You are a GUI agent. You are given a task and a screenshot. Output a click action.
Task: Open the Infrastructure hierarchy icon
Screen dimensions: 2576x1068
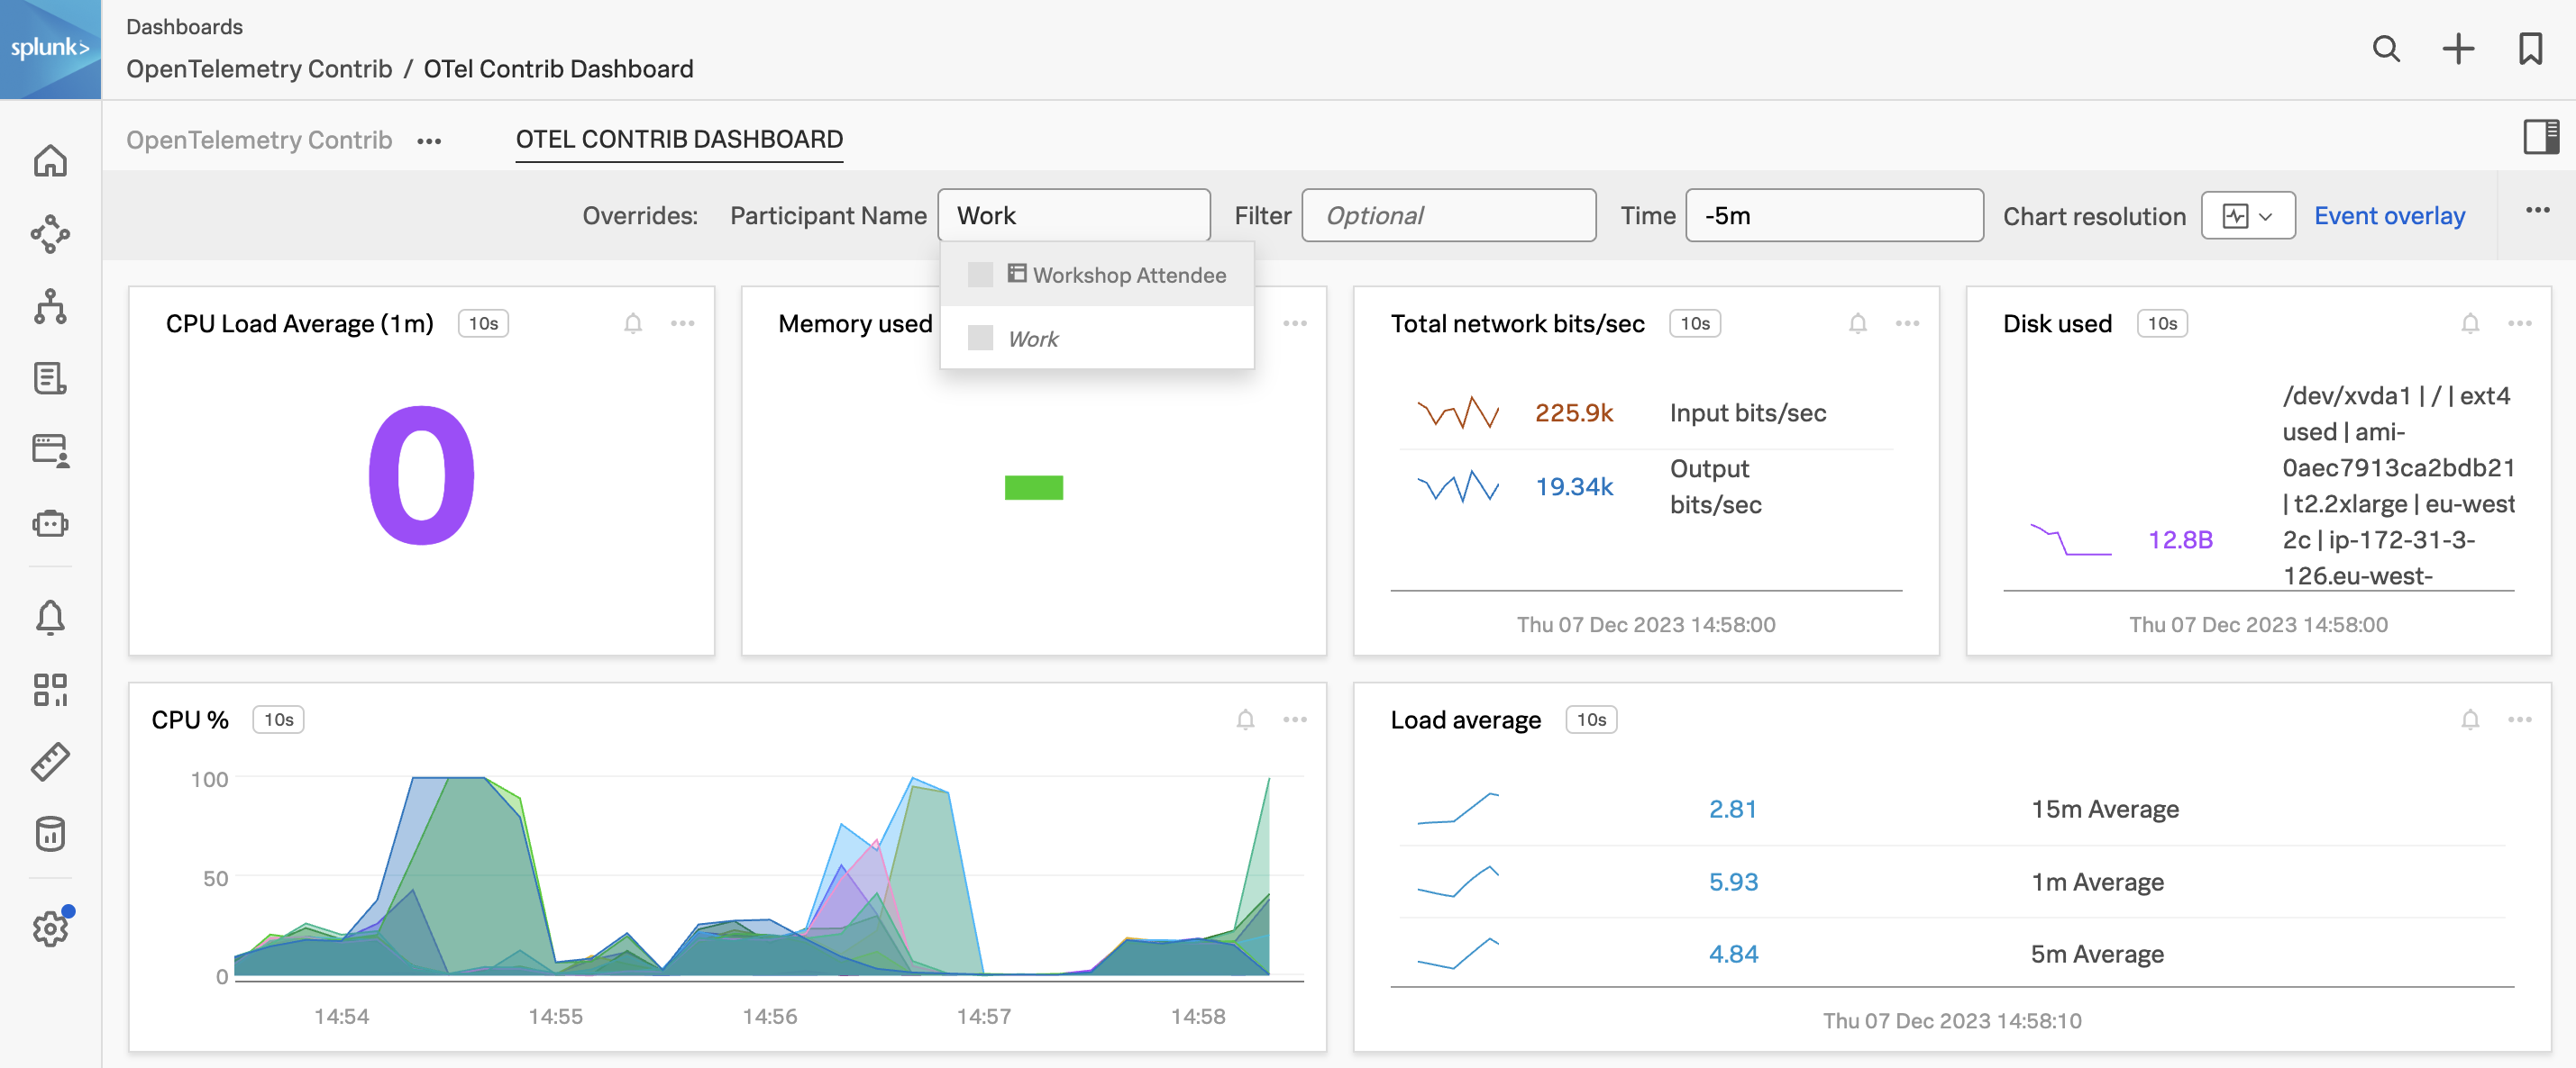pos(50,307)
